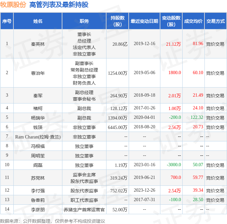Click the holding value 1254.00万

tap(118, 73)
